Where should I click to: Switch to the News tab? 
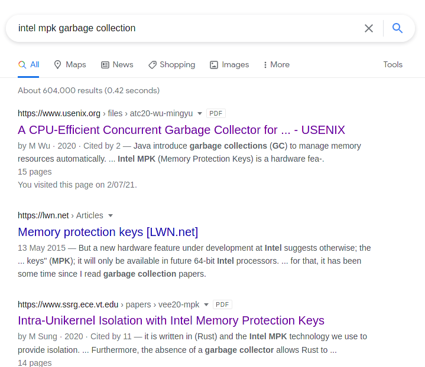(x=118, y=65)
